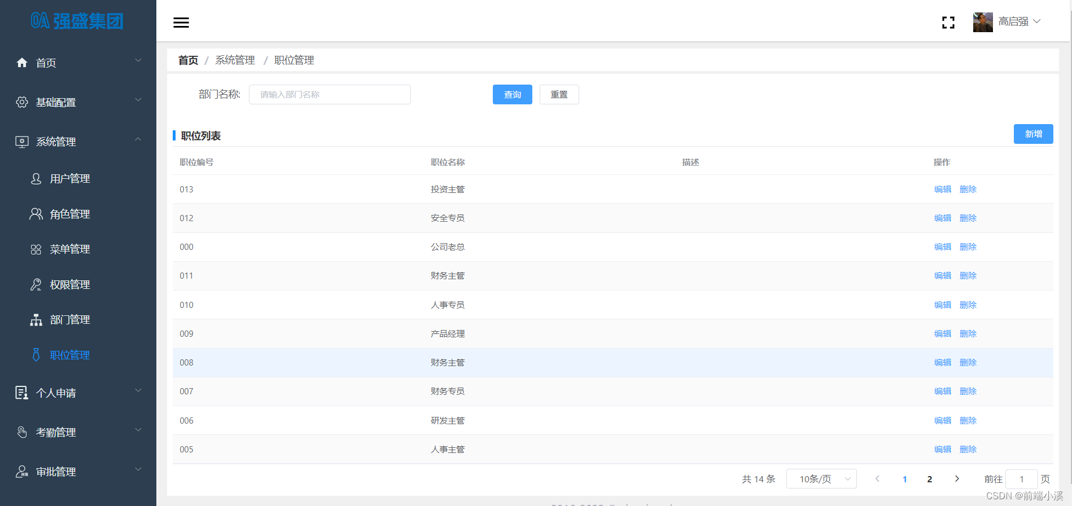1072x506 pixels.
Task: Expand the 首页 menu chevron
Action: tap(138, 60)
